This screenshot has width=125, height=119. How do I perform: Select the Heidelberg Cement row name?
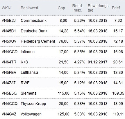point(38,41)
